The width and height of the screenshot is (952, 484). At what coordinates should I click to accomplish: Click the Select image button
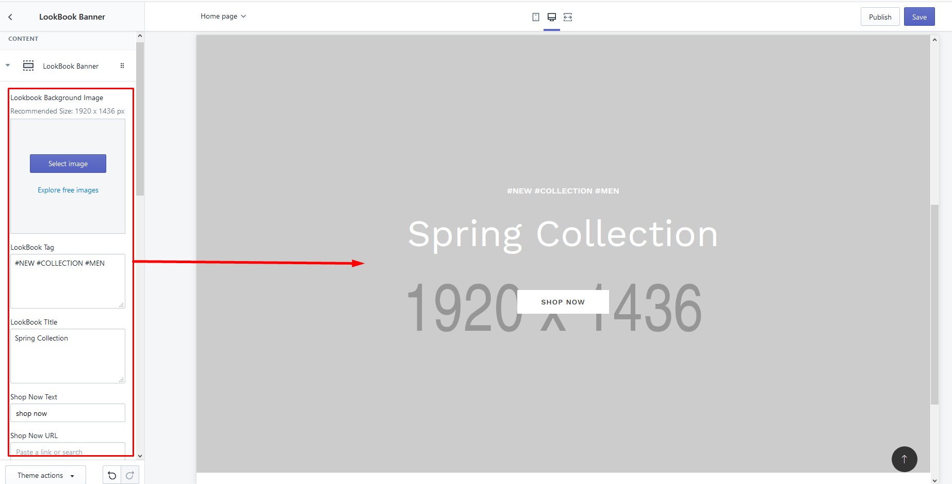(68, 164)
